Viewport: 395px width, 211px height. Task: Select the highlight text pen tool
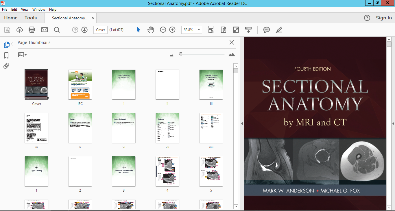coord(279,30)
